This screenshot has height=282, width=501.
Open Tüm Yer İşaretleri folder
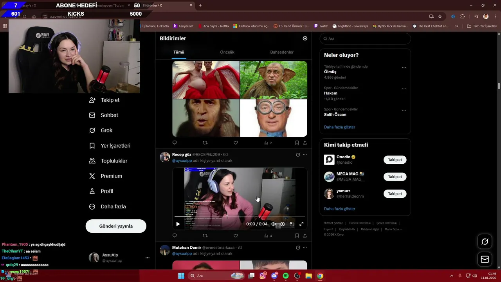[482, 26]
